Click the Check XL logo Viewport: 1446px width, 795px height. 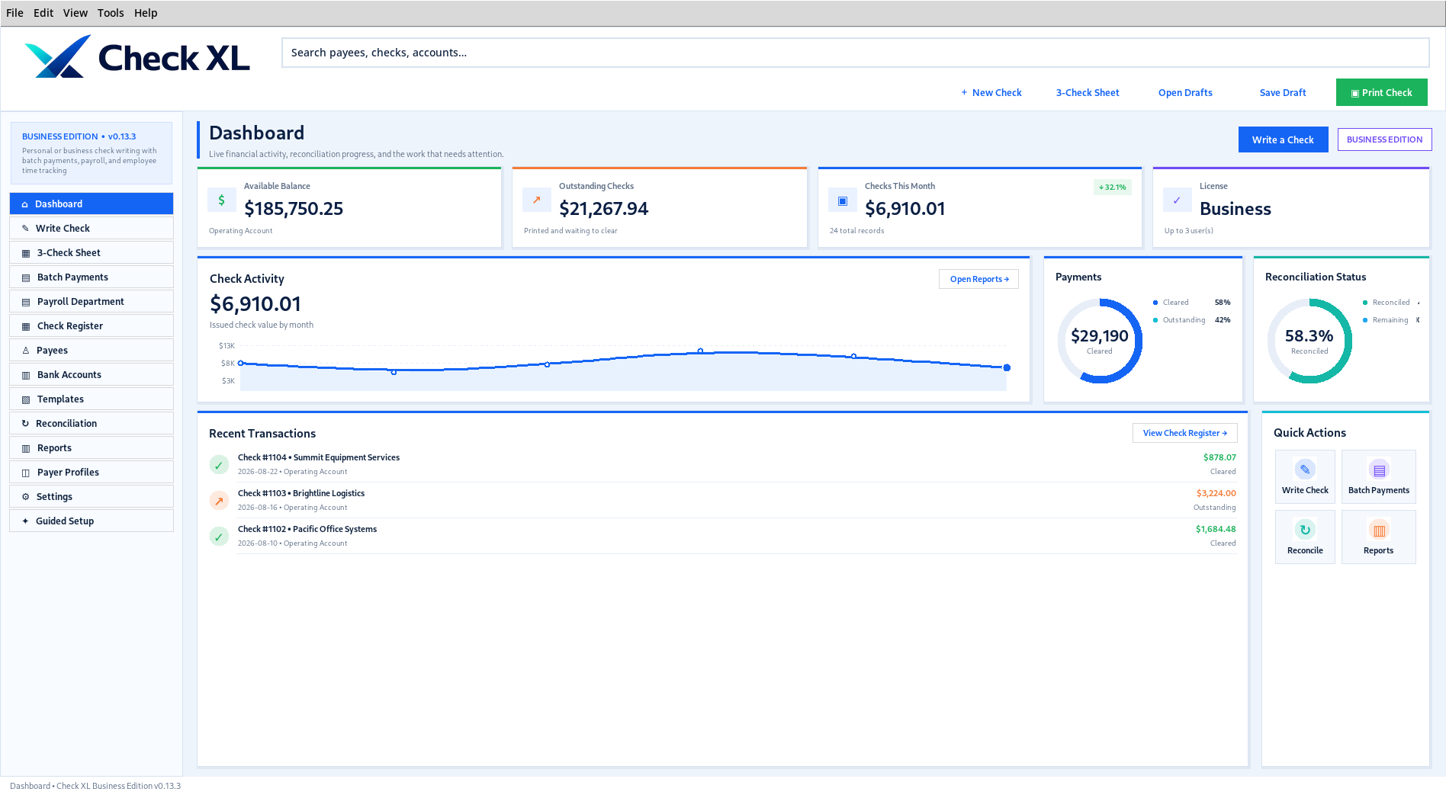137,57
